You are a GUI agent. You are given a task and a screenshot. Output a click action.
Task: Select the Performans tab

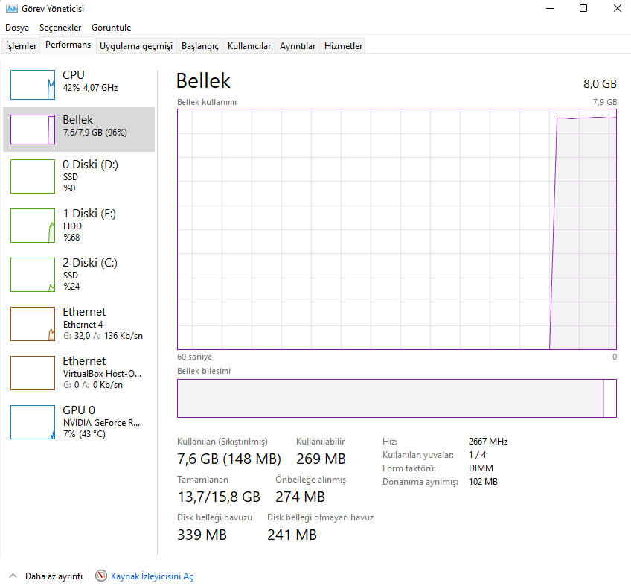click(x=68, y=45)
